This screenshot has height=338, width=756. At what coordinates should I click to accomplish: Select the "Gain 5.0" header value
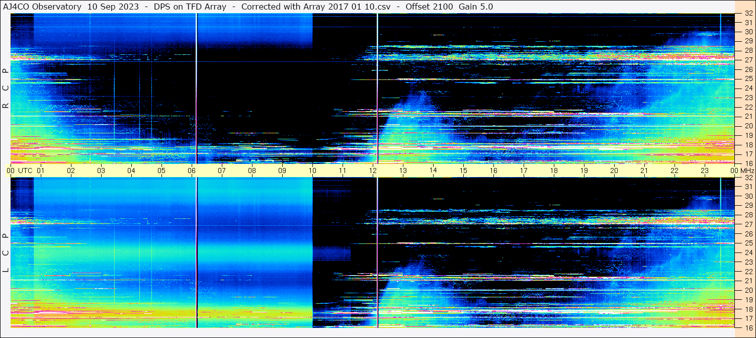[x=476, y=7]
